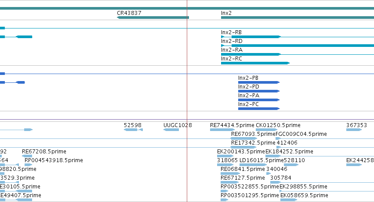Click the 367353 feature arrow bar
374x202 pixels.
click(x=354, y=130)
